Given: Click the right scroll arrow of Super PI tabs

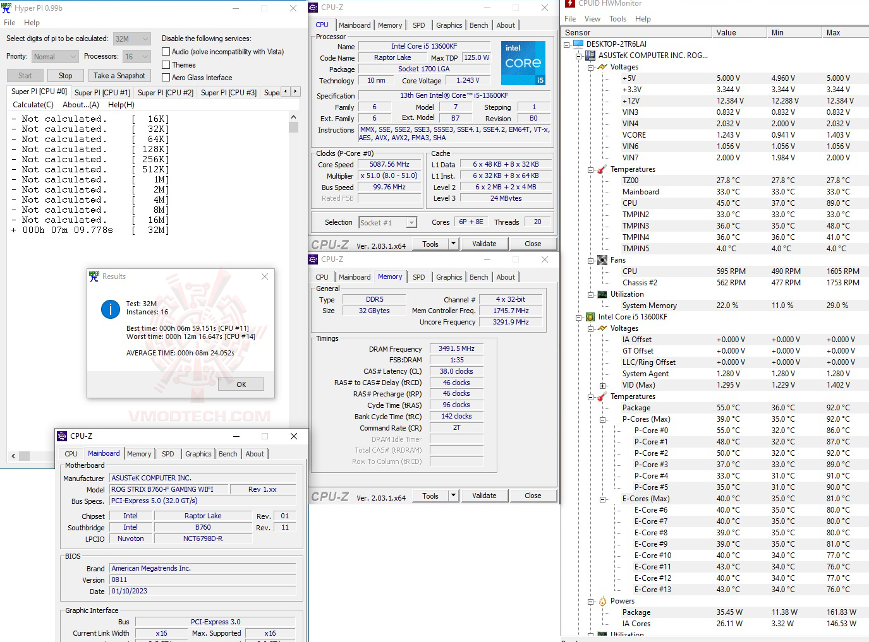Looking at the screenshot, I should [295, 92].
